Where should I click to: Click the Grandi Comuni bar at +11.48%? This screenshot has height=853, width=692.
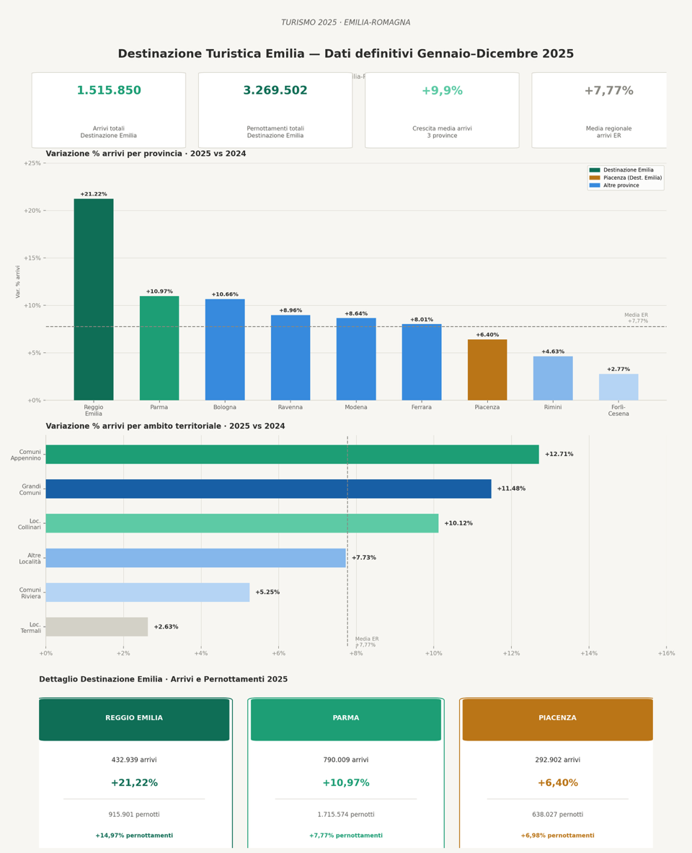pos(268,489)
